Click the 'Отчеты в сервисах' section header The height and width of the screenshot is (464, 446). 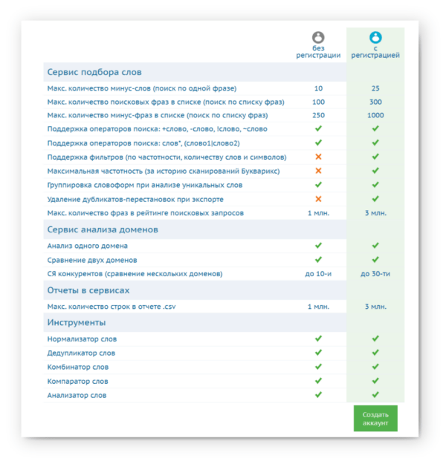click(x=88, y=290)
